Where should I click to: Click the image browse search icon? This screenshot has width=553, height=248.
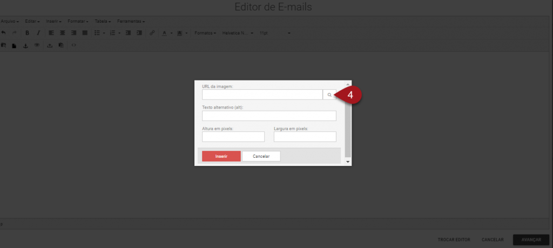329,95
